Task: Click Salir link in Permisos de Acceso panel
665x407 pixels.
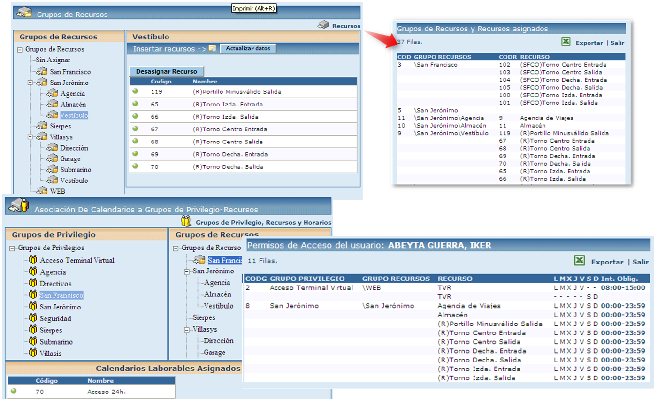Action: click(640, 262)
